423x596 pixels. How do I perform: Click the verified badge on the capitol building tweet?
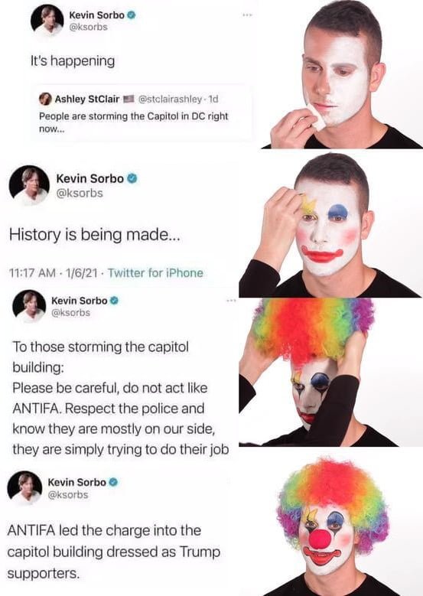(x=114, y=301)
